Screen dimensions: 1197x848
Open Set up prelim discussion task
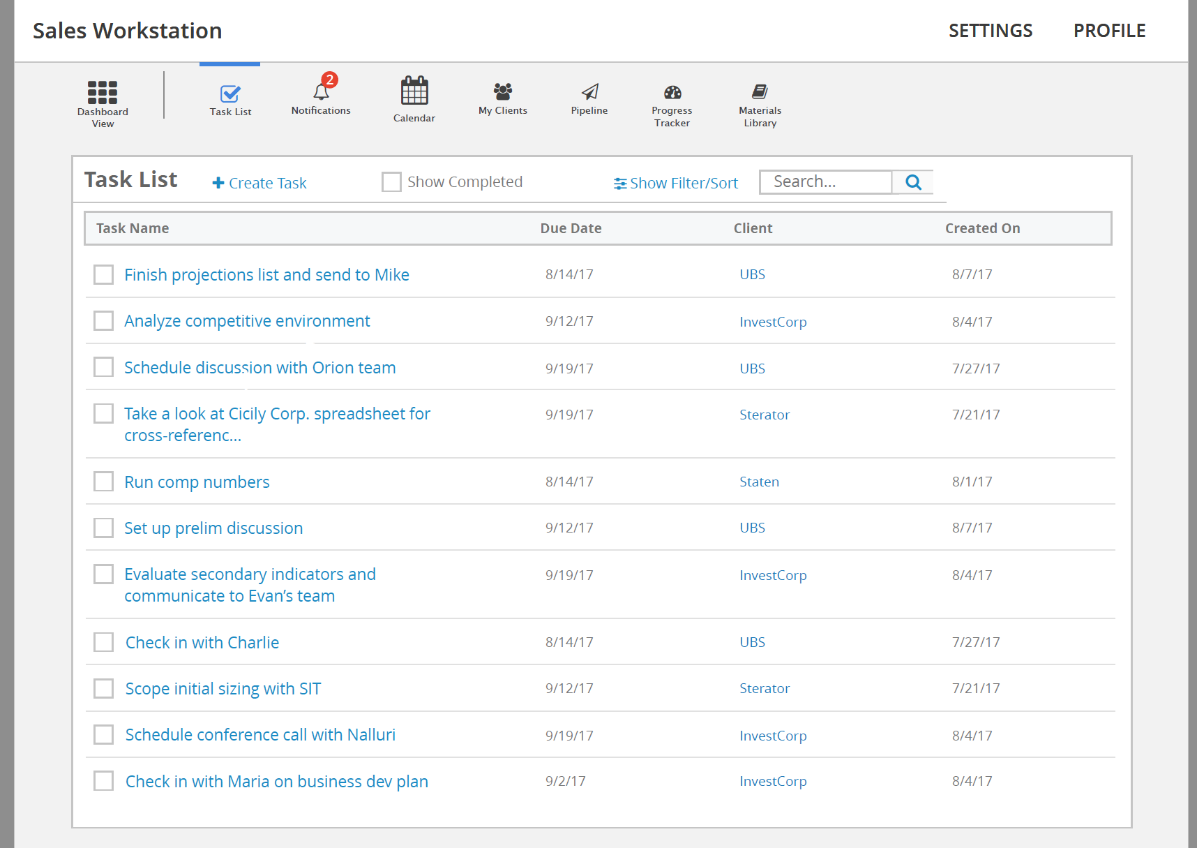click(213, 528)
